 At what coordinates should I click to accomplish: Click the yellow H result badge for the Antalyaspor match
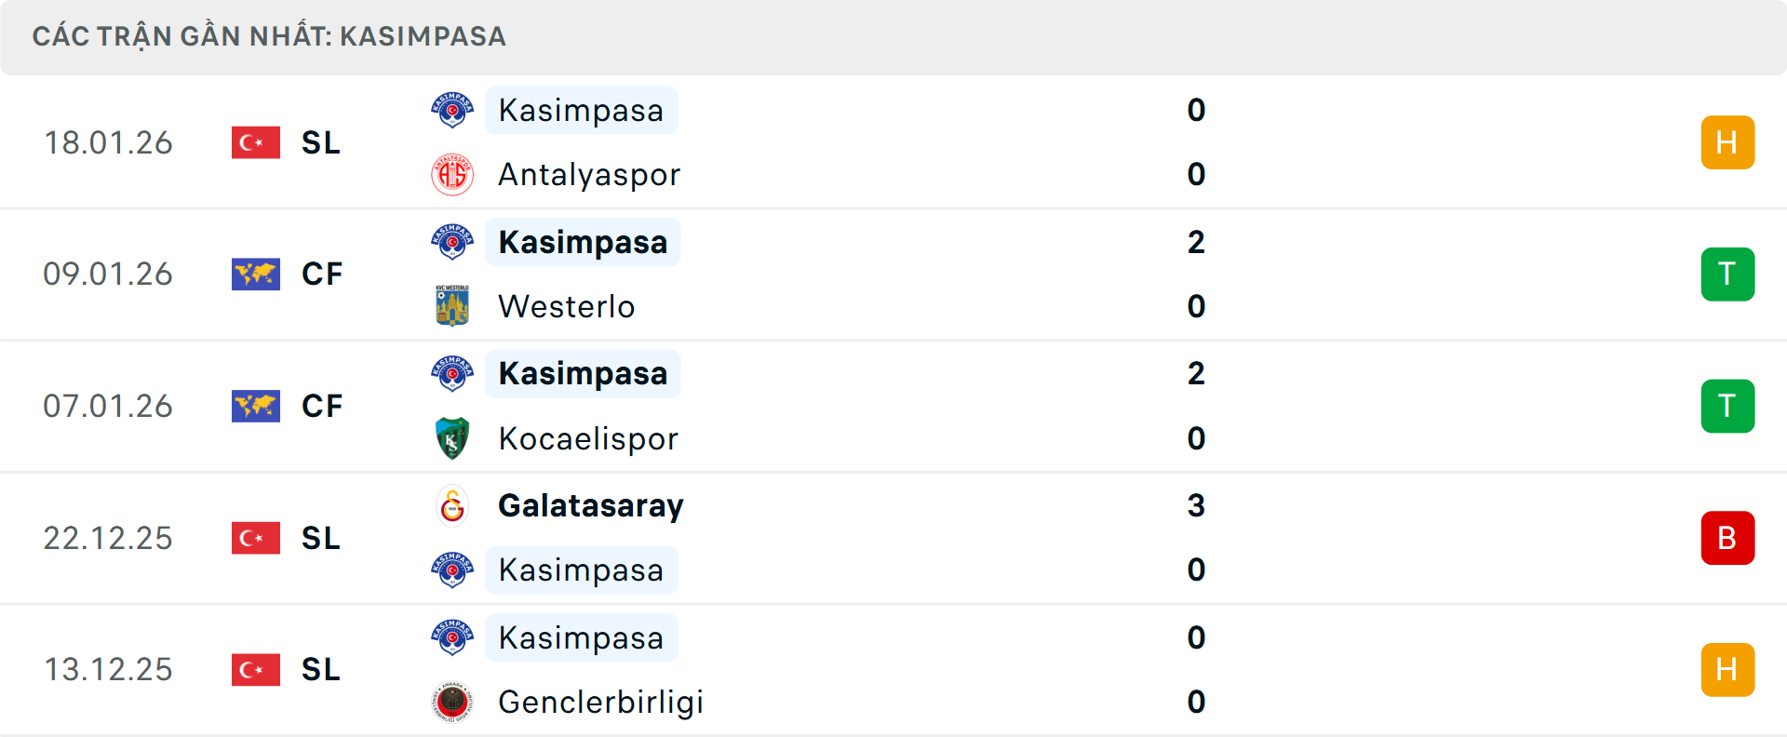1728,142
